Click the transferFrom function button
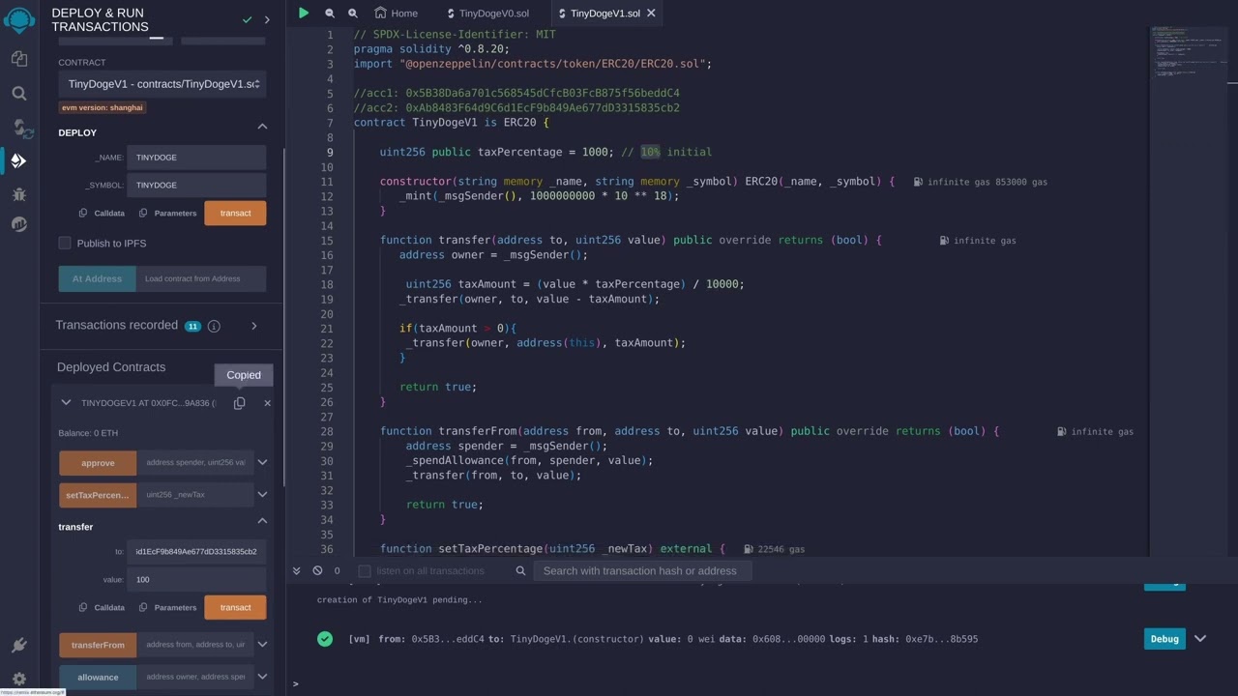 point(98,645)
